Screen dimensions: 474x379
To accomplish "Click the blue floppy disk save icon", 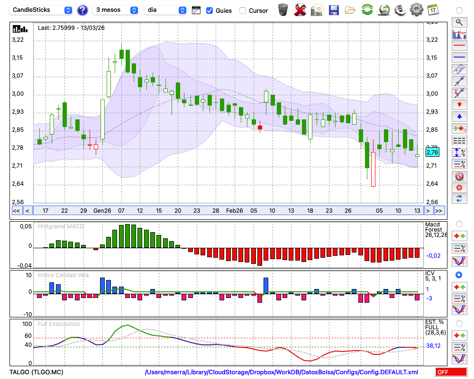I will (334, 9).
